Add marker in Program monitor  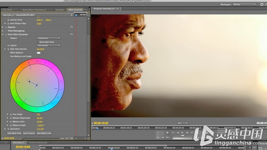tap(168, 133)
